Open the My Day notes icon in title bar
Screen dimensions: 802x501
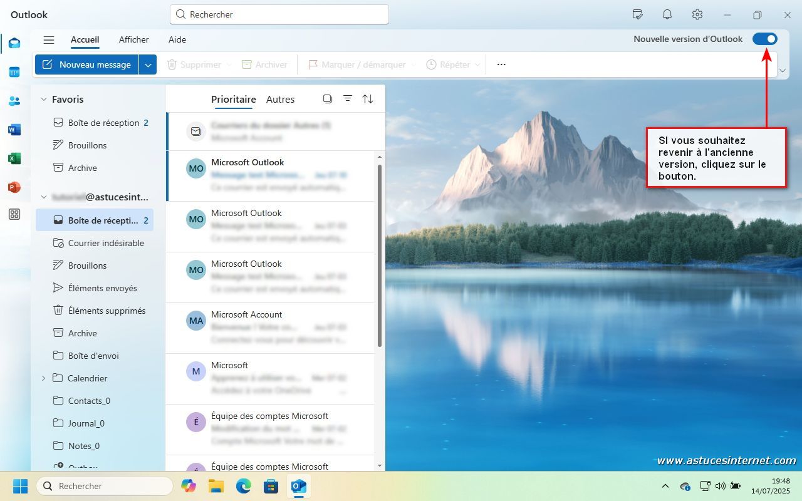coord(638,14)
